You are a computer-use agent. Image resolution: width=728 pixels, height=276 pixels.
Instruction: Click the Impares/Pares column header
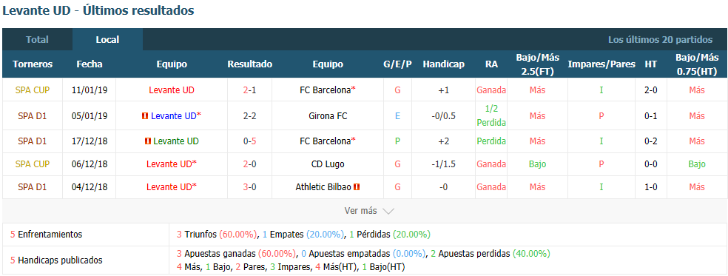pos(601,64)
